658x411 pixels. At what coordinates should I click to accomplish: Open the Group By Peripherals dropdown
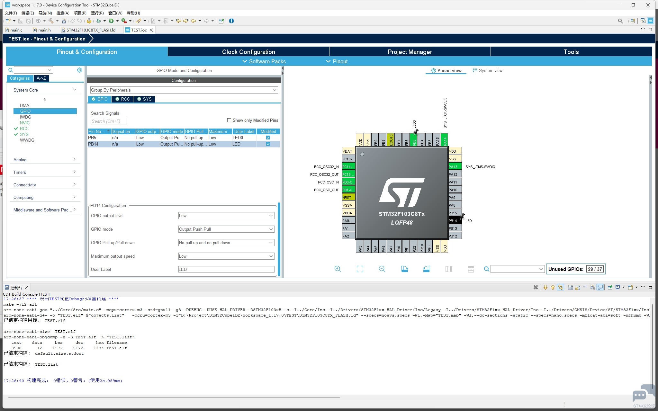(184, 90)
